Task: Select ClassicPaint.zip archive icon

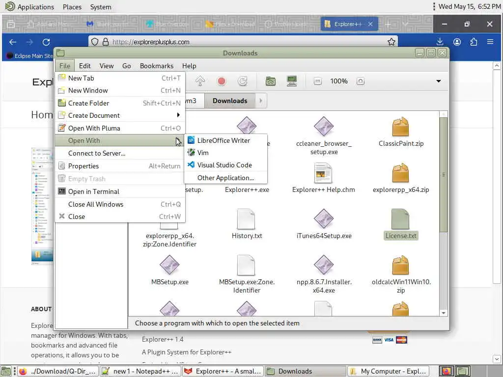Action: (401, 126)
